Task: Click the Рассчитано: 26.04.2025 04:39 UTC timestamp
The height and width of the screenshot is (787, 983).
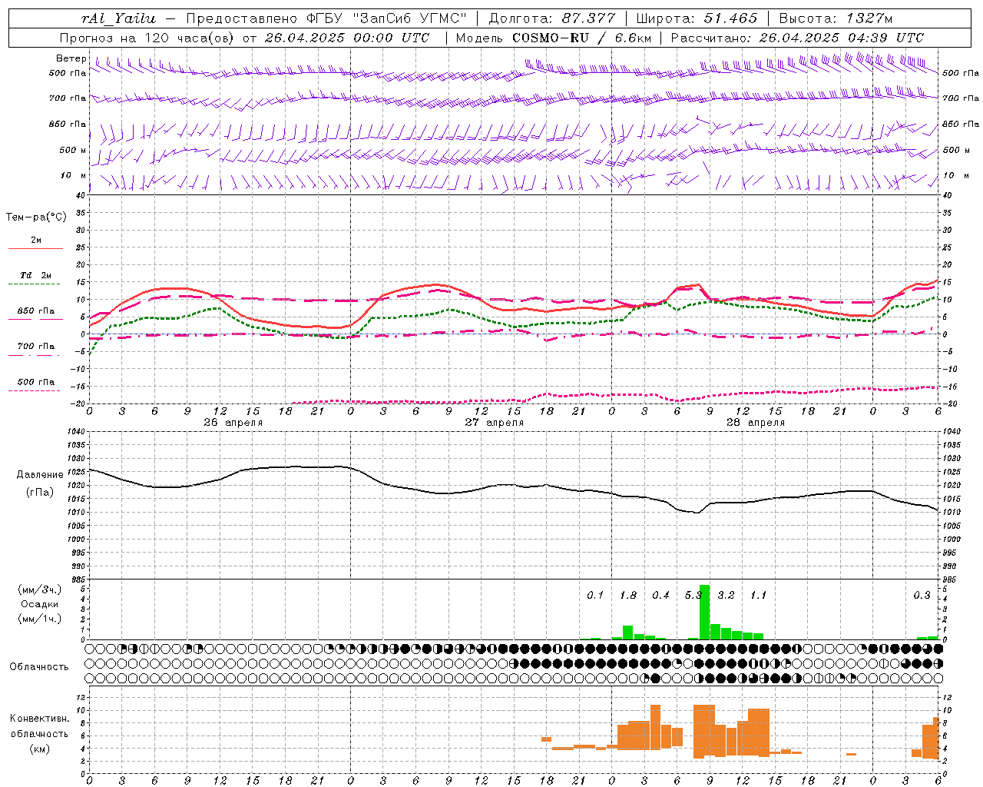Action: [797, 38]
